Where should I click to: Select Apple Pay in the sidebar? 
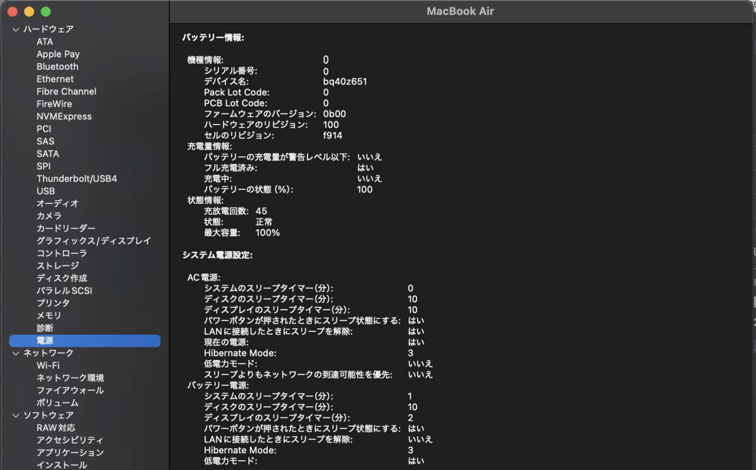pos(58,54)
